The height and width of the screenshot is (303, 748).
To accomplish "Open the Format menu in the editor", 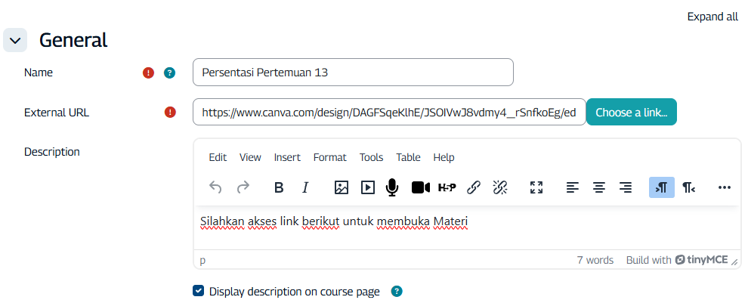I will pos(329,157).
